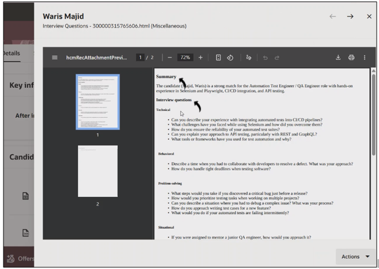Click the 72% zoom level field
379x269 pixels.
(x=185, y=58)
